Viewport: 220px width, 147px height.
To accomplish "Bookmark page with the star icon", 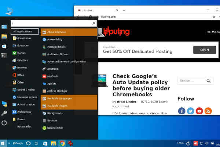I will pyautogui.click(x=214, y=17).
